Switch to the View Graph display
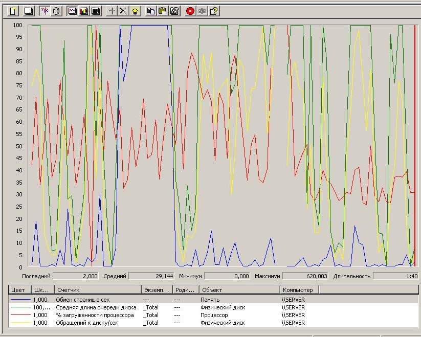 tap(72, 10)
